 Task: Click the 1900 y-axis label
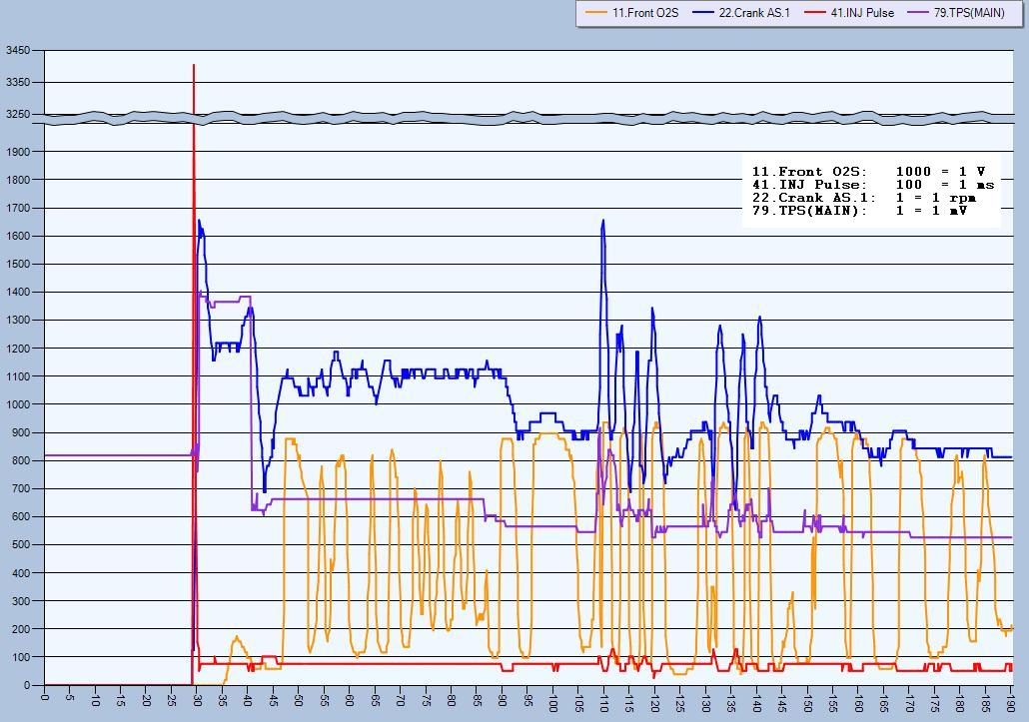click(x=17, y=152)
